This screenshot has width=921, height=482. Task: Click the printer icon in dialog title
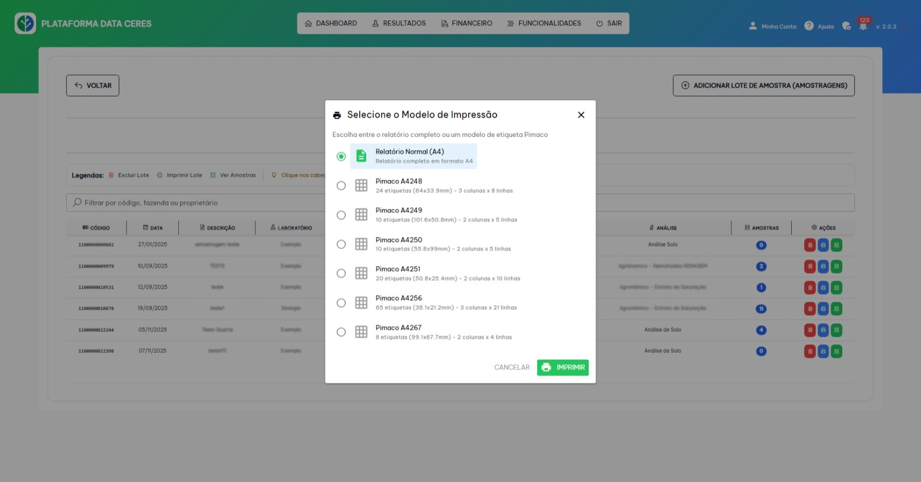[337, 115]
